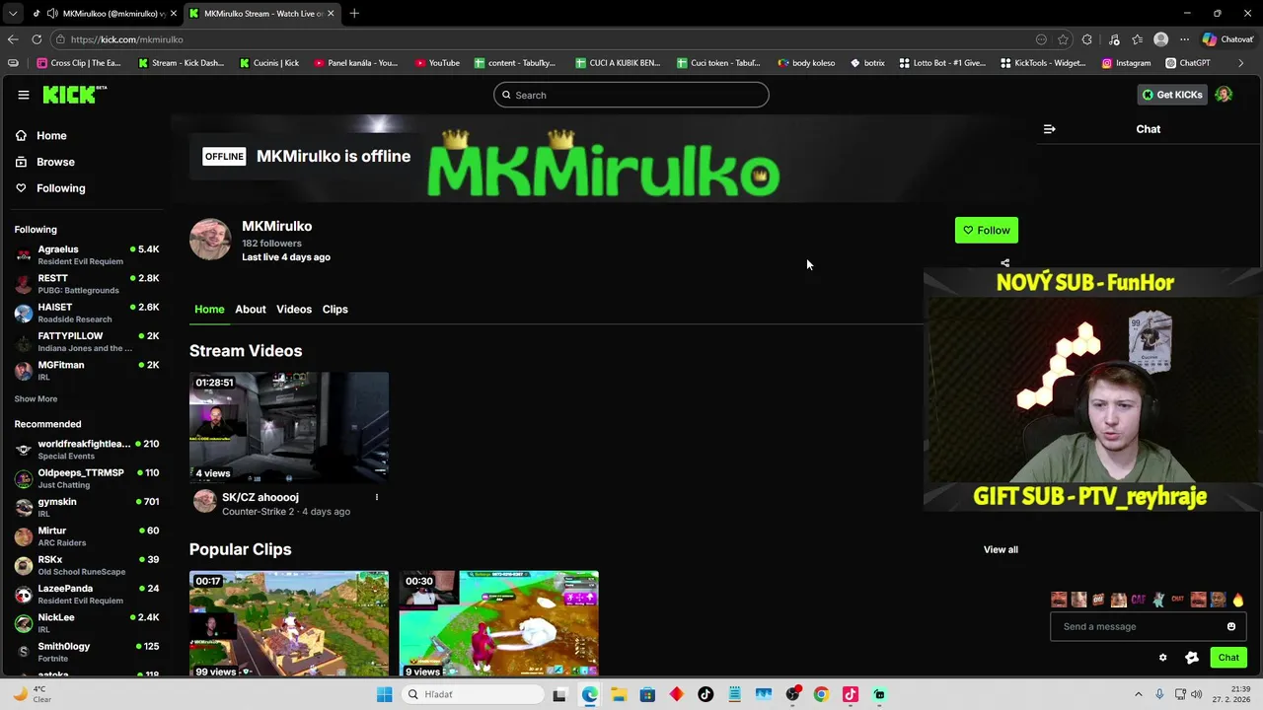Click the floating mini player webcam video
Viewport: 1263px width, 710px height.
coord(1093,390)
